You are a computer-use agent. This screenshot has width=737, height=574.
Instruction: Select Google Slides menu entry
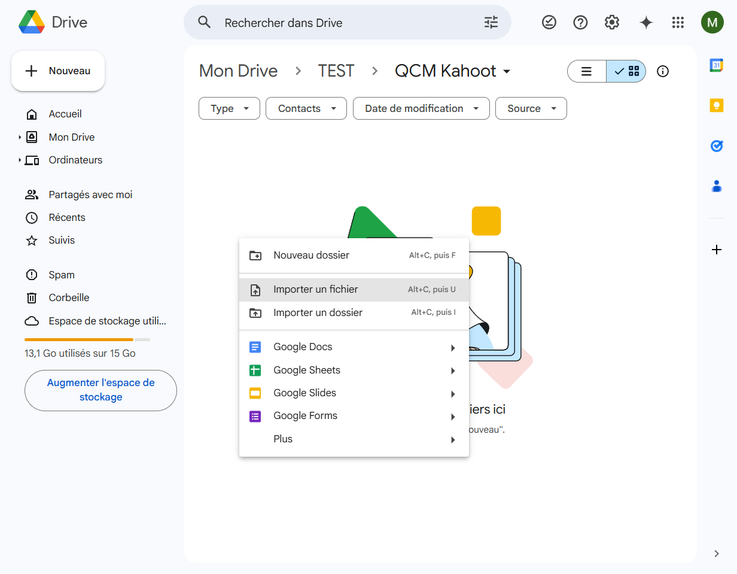tap(354, 393)
